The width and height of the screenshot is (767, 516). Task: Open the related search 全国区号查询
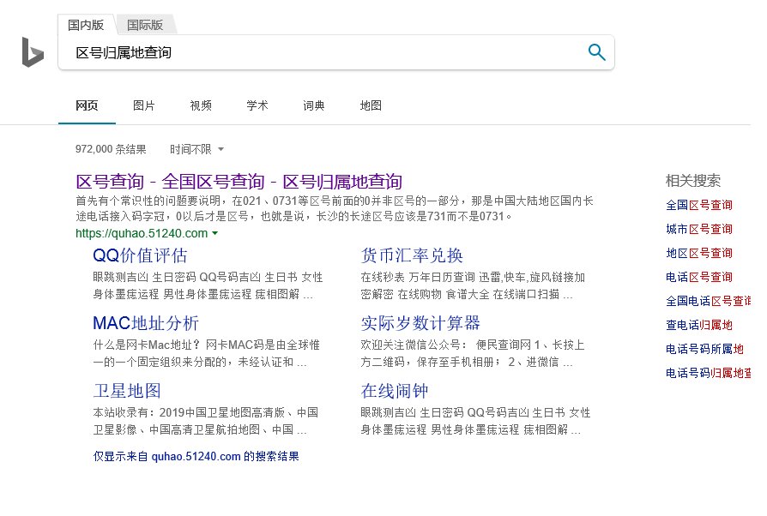(x=698, y=205)
